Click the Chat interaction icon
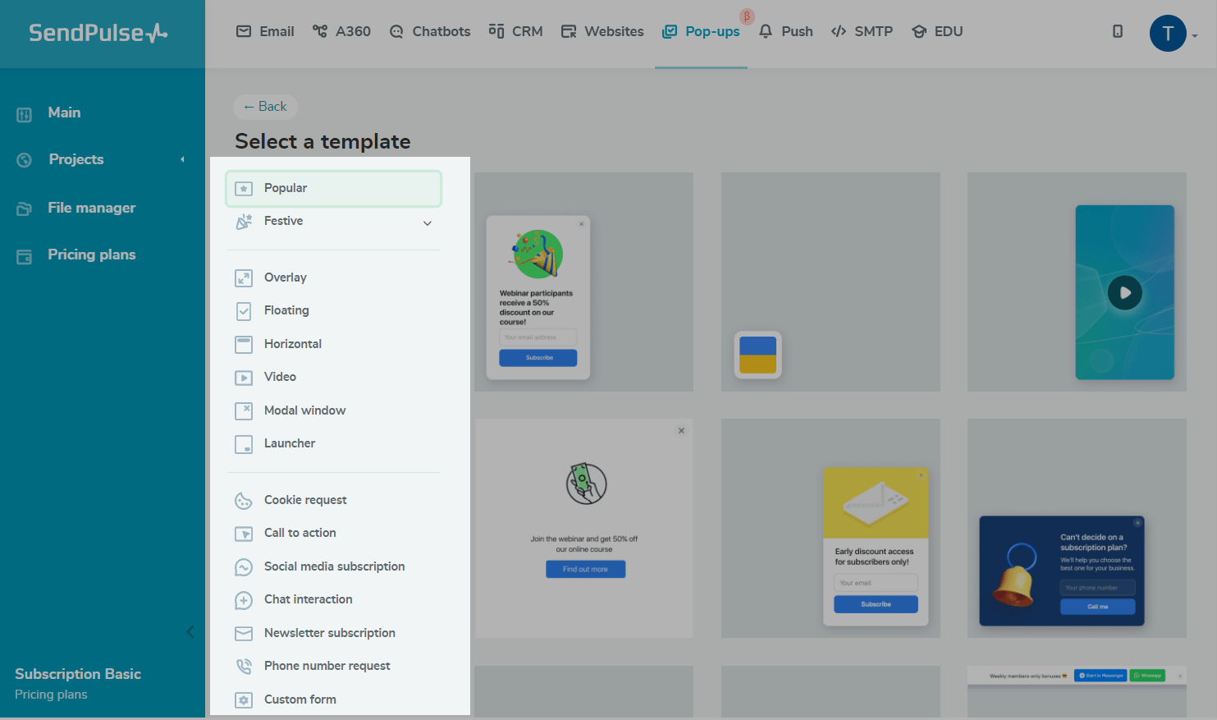The width and height of the screenshot is (1217, 720). (x=244, y=600)
